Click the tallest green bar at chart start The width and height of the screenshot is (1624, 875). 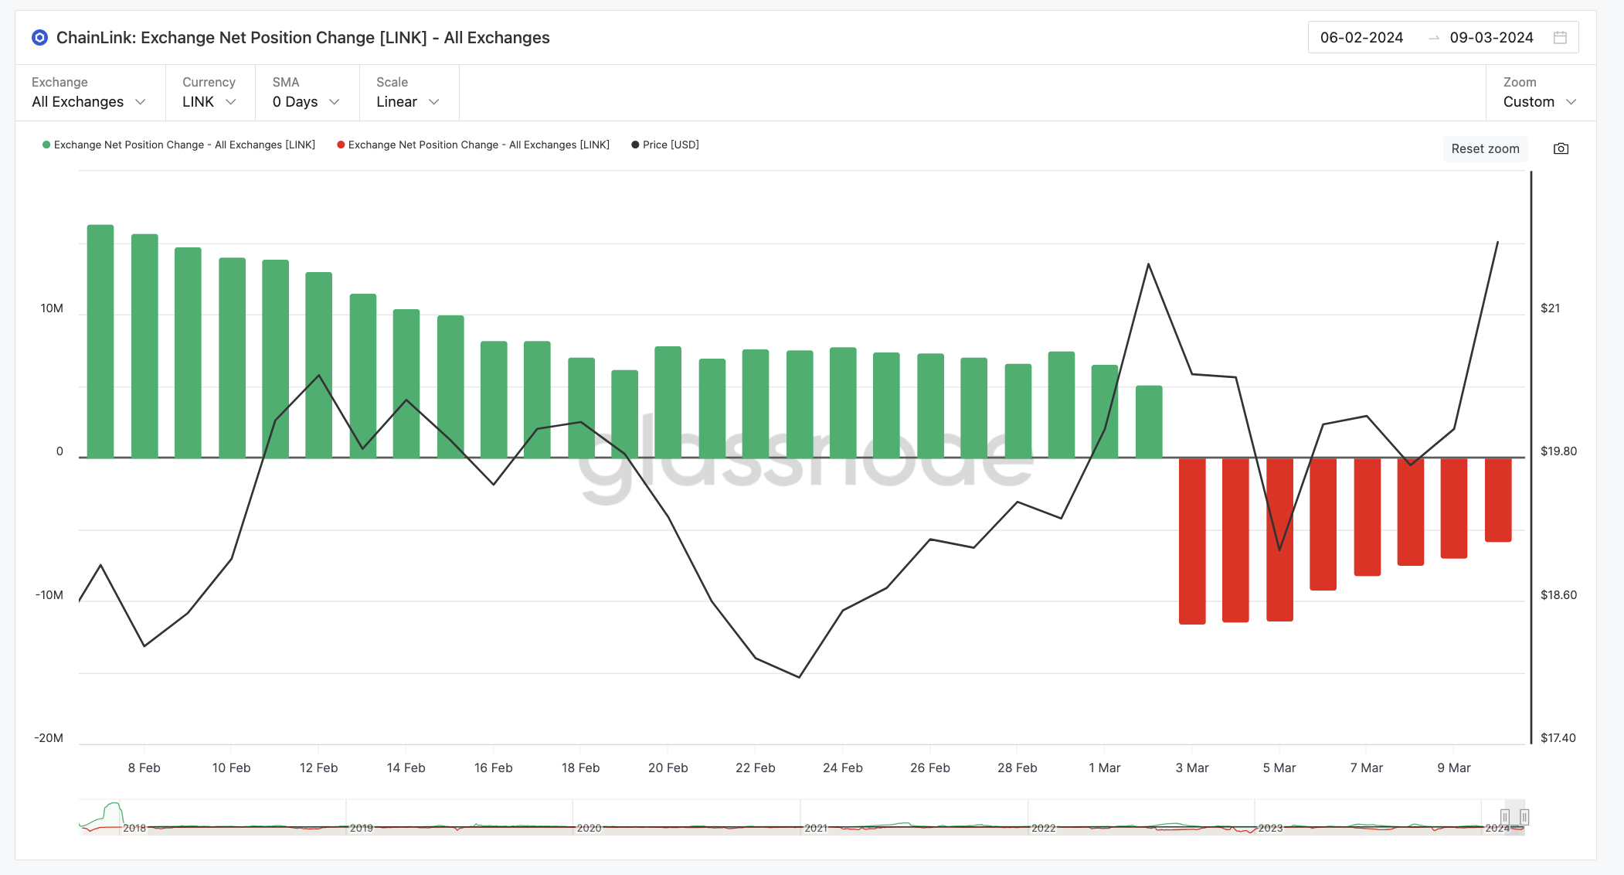(x=100, y=340)
